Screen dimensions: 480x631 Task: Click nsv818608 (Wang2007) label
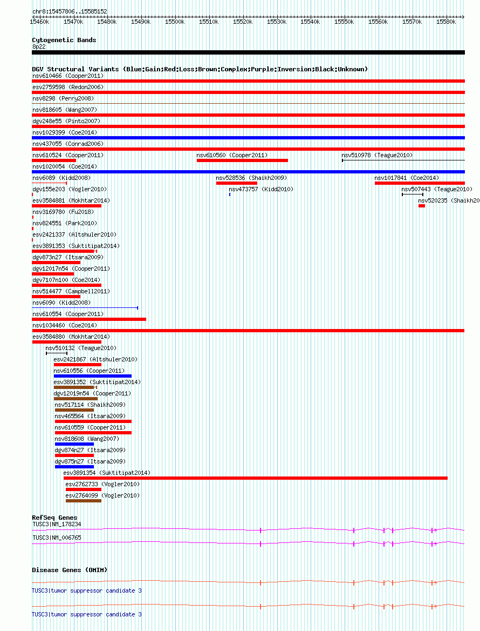(x=87, y=439)
